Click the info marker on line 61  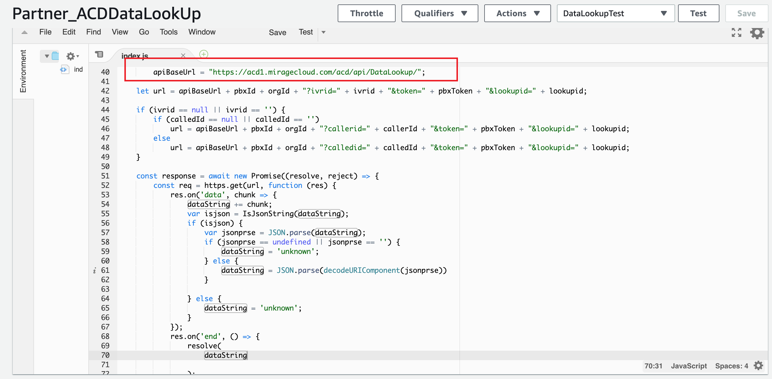(95, 270)
